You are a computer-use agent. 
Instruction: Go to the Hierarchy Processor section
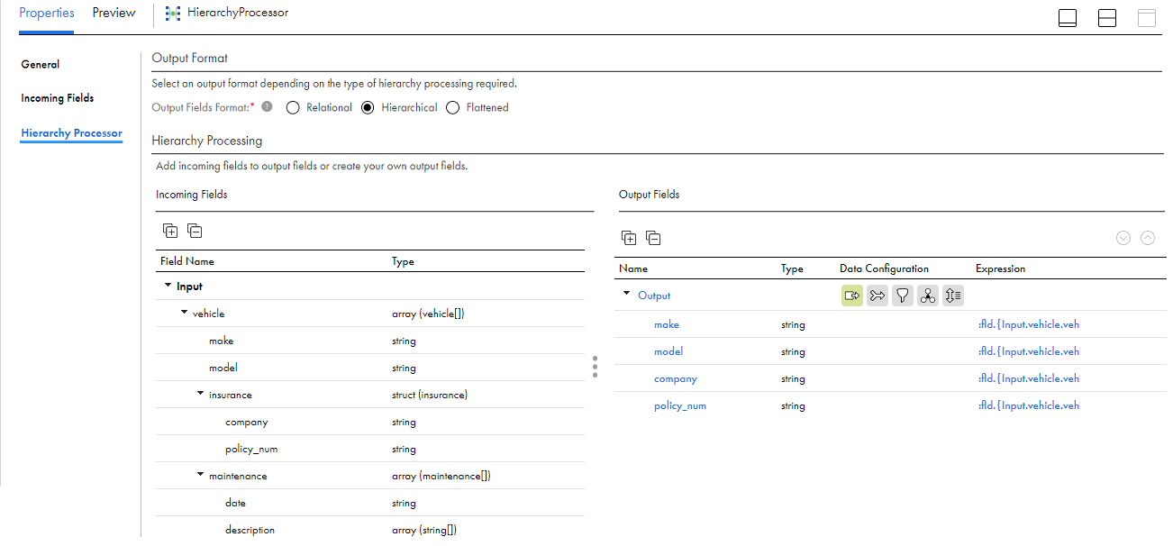click(x=71, y=133)
